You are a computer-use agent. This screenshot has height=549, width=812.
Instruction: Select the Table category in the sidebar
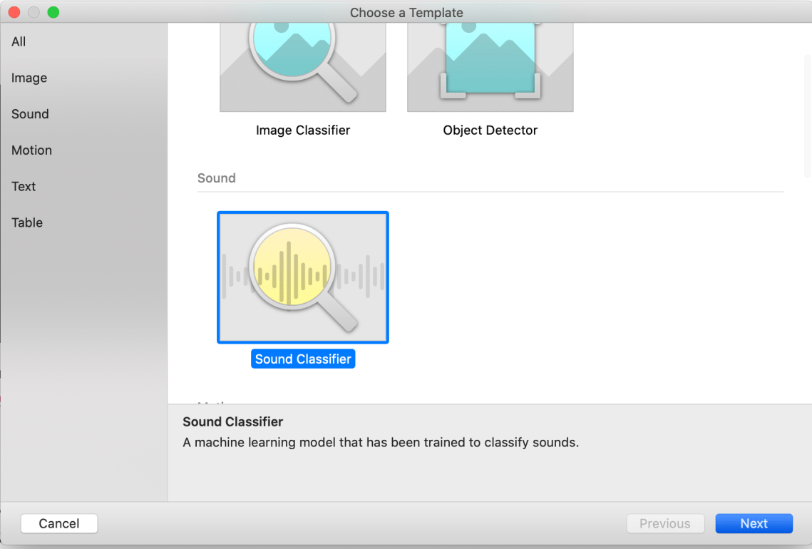pyautogui.click(x=26, y=222)
